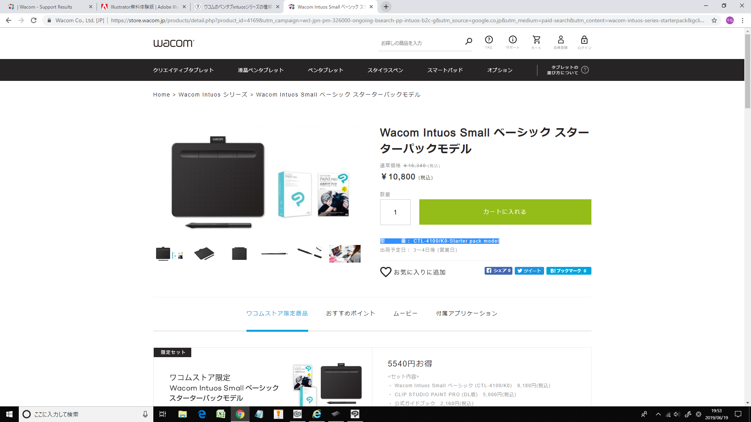This screenshot has width=751, height=422.
Task: Click the search magnifier icon
Action: (x=469, y=41)
